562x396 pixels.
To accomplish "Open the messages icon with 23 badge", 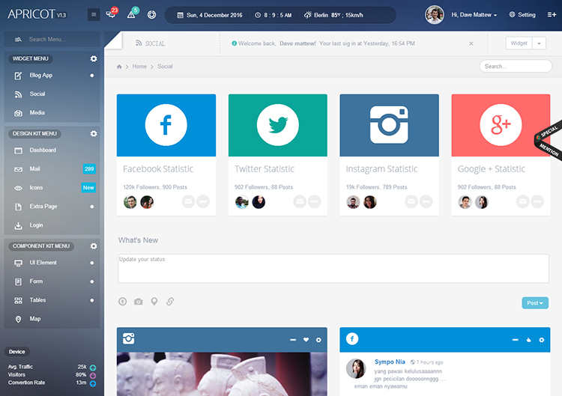I will pos(111,14).
